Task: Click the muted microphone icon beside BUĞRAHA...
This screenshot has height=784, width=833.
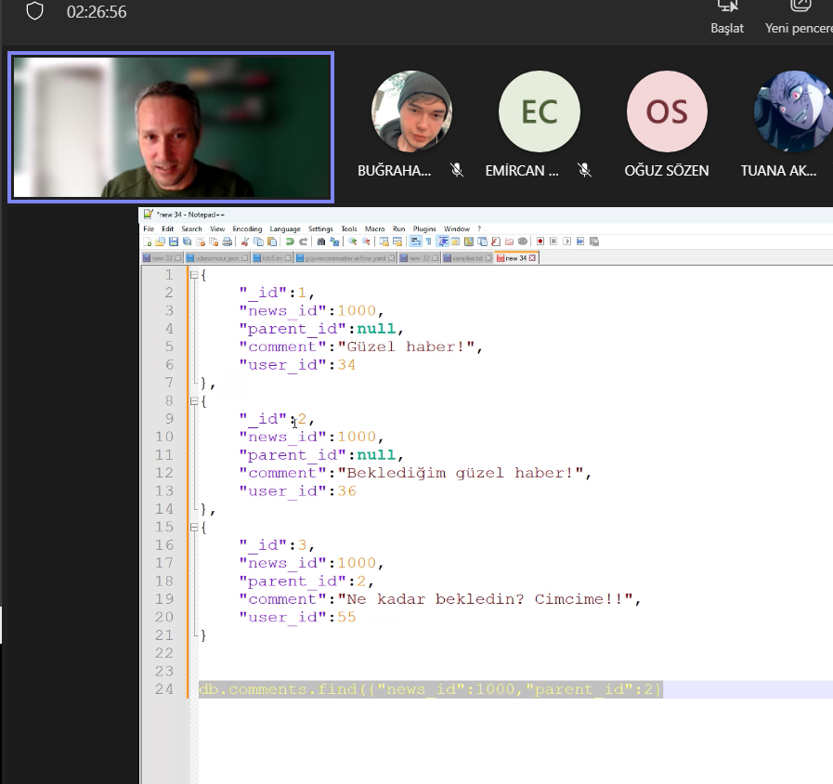Action: pyautogui.click(x=456, y=170)
